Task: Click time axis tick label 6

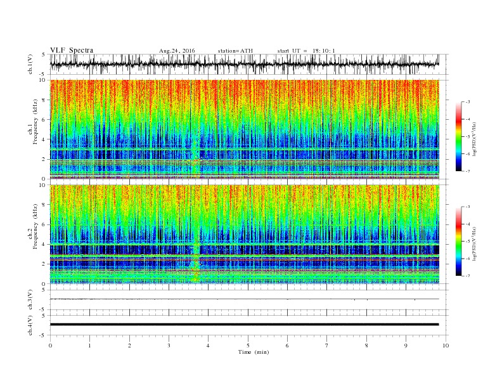Action: coord(287,346)
